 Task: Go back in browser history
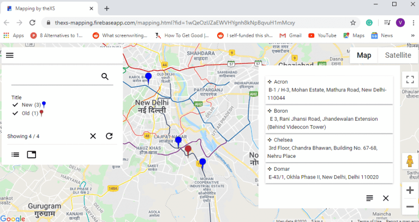[7, 23]
